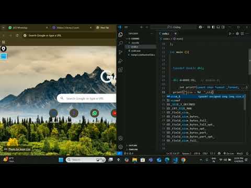
Task: Open Chrome from the taskbar
Action: pyautogui.click(x=183, y=160)
